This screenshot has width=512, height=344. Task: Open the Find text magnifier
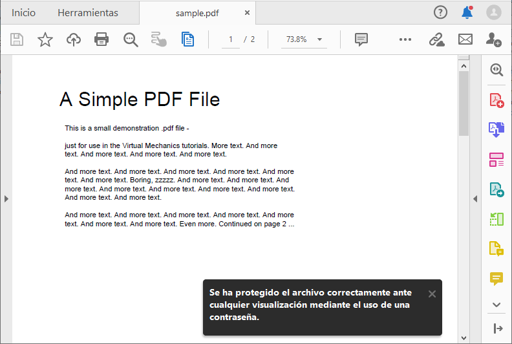[131, 40]
